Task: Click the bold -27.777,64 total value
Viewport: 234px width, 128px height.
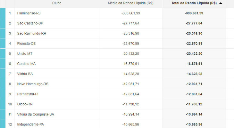Action: click(194, 23)
